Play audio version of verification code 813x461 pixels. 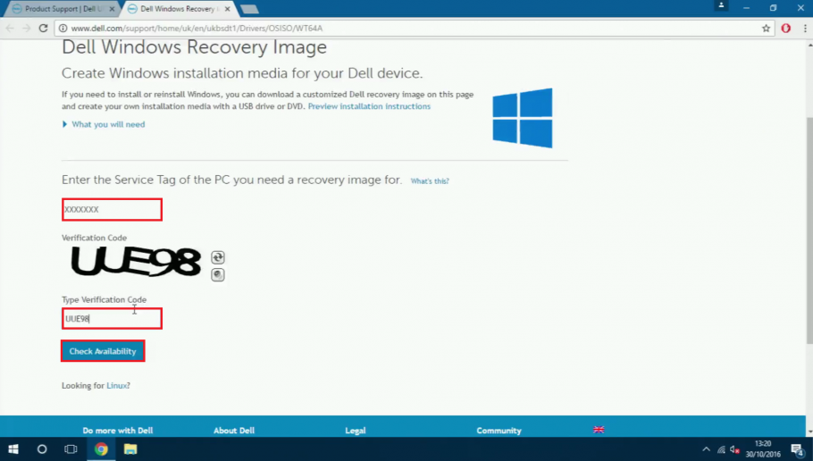point(218,275)
